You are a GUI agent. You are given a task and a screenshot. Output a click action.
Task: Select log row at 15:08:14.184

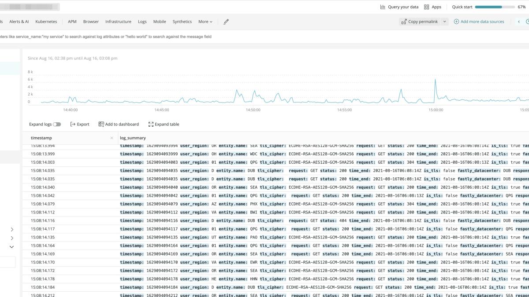tap(276, 288)
